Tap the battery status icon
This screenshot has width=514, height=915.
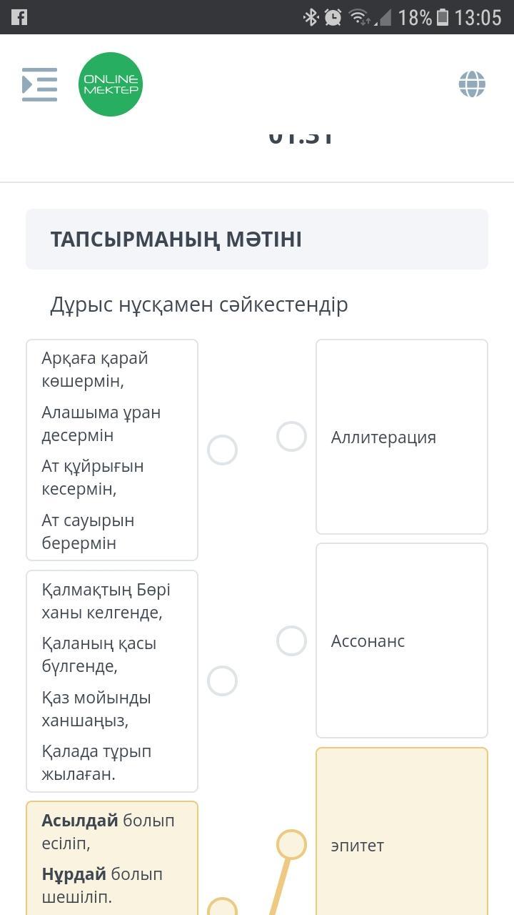[x=443, y=17]
